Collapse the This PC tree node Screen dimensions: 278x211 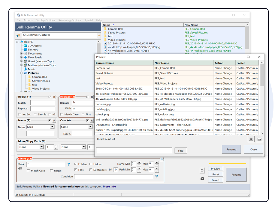pos(17,42)
